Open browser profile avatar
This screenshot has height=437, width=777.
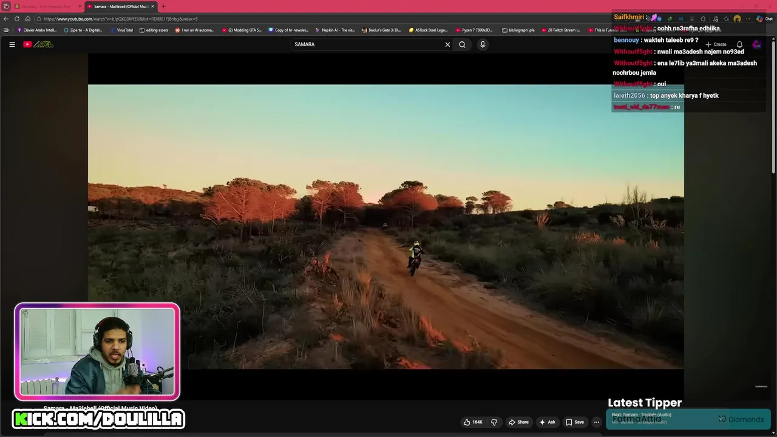[737, 19]
